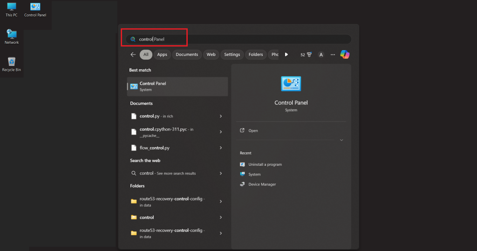Expand last route53-recovery-control-config folder arrow
Viewport: 477px width, 251px height.
pos(221,233)
